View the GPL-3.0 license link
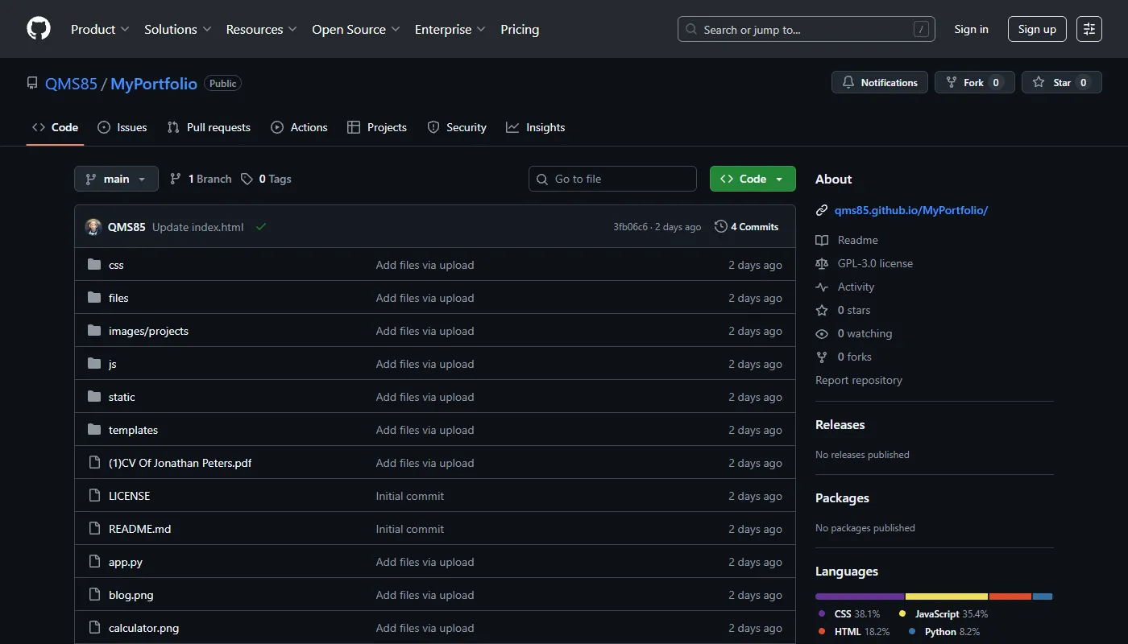The image size is (1128, 644). [x=864, y=263]
